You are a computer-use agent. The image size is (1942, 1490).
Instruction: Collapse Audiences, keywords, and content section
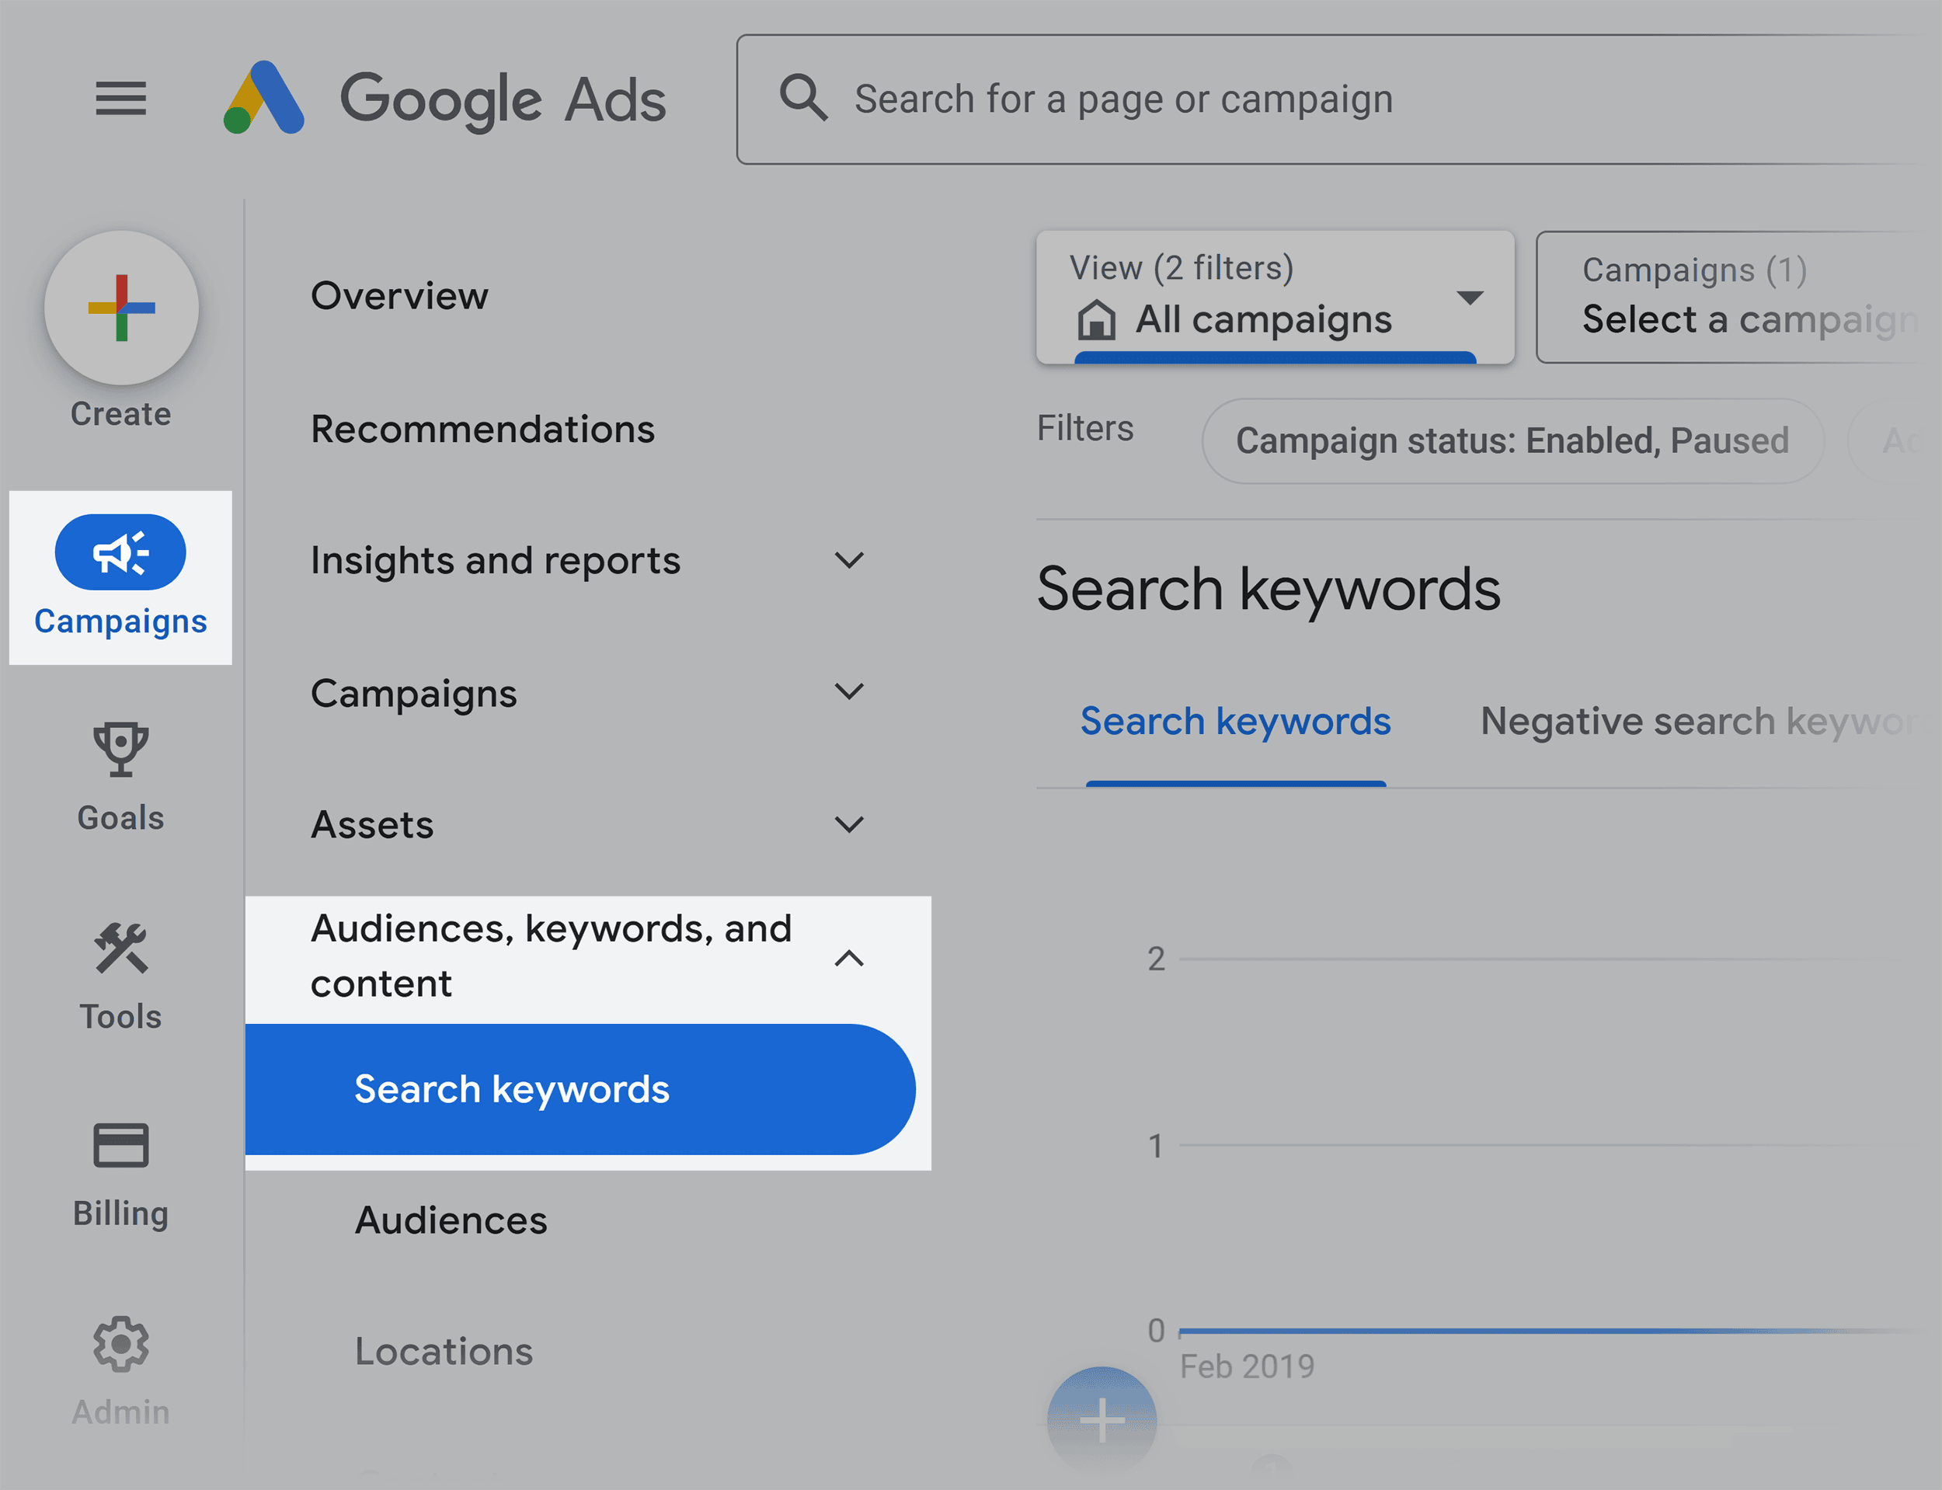point(848,958)
